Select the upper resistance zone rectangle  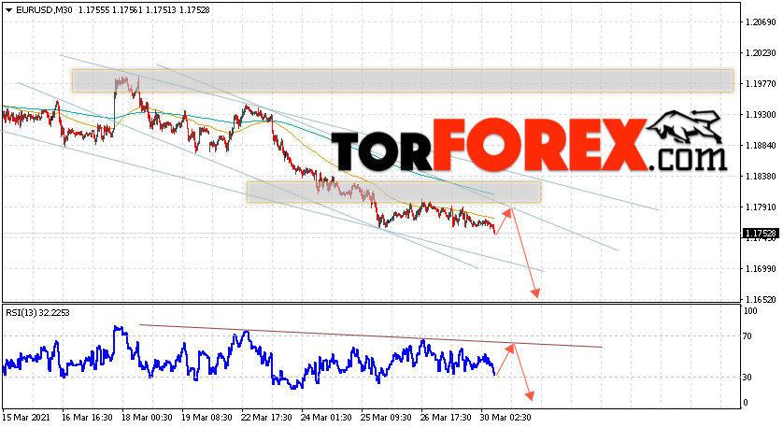pyautogui.click(x=403, y=80)
